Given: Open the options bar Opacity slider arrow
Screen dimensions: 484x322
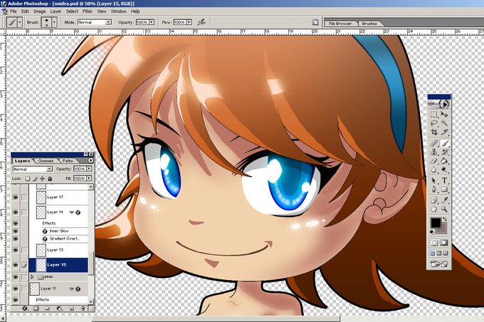Looking at the screenshot, I should click(x=152, y=22).
